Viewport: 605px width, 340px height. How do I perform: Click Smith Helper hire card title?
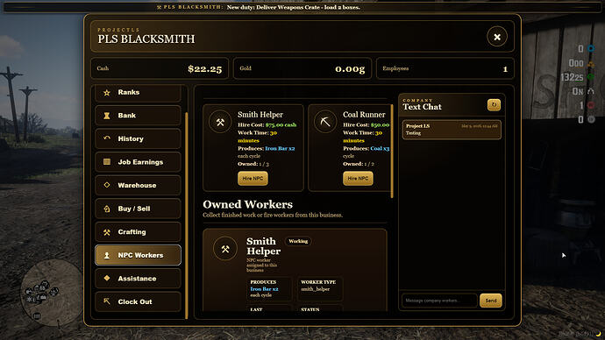point(260,115)
